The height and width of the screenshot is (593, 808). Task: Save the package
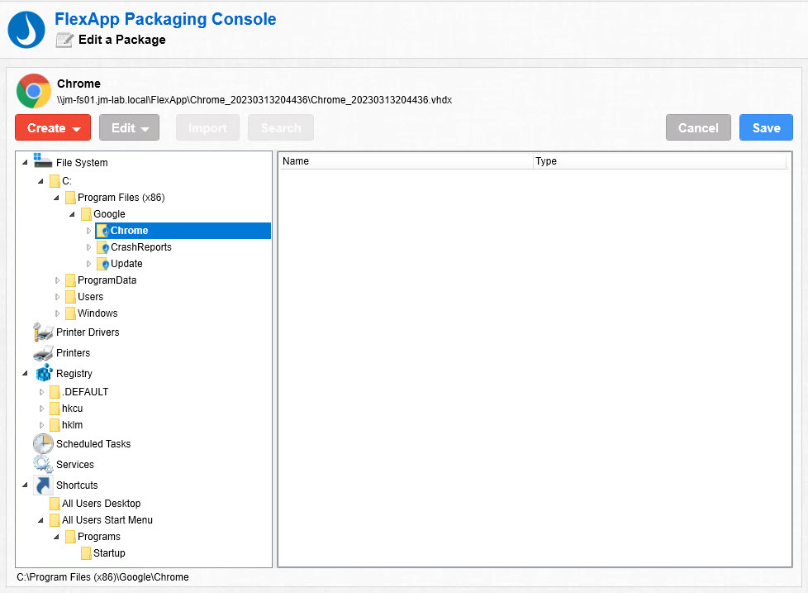tap(765, 128)
